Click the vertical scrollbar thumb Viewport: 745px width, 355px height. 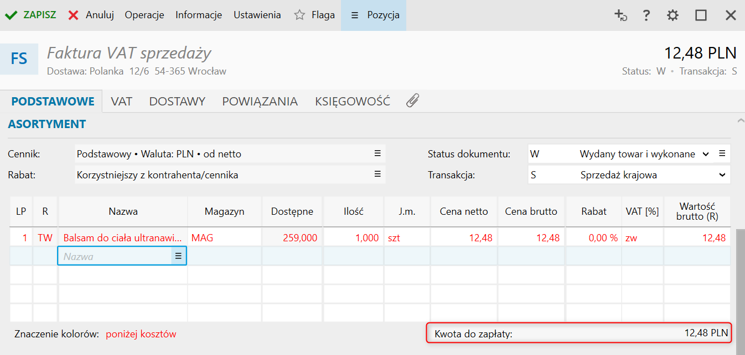[x=741, y=293]
